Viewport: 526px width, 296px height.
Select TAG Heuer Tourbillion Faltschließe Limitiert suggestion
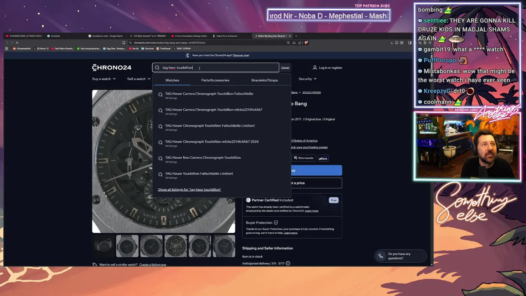pyautogui.click(x=221, y=175)
